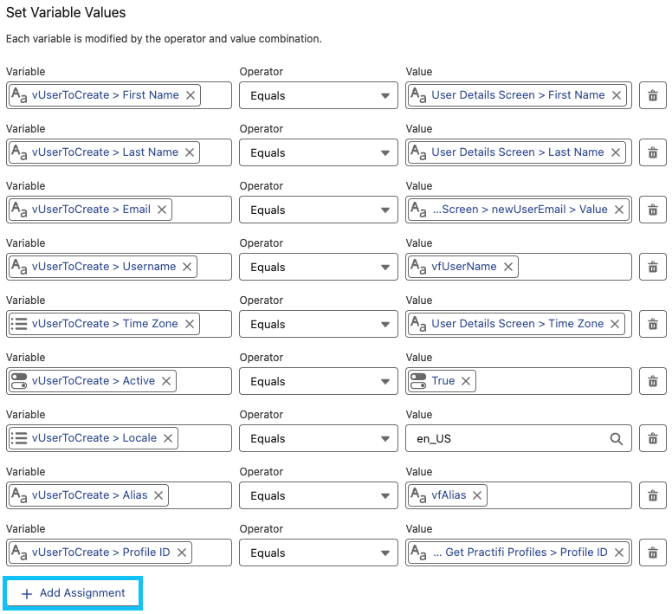Screen dimensions: 672x614
Task: Delete the Locale assignment row
Action: click(653, 439)
